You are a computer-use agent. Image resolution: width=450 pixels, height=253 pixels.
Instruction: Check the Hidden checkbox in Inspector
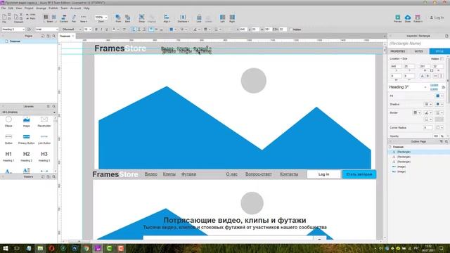(x=442, y=58)
